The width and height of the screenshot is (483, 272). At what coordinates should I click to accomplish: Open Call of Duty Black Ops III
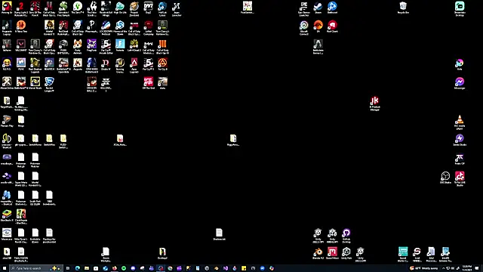click(x=163, y=47)
